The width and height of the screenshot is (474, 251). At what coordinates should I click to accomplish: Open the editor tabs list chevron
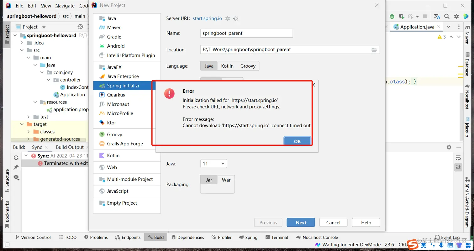click(449, 27)
